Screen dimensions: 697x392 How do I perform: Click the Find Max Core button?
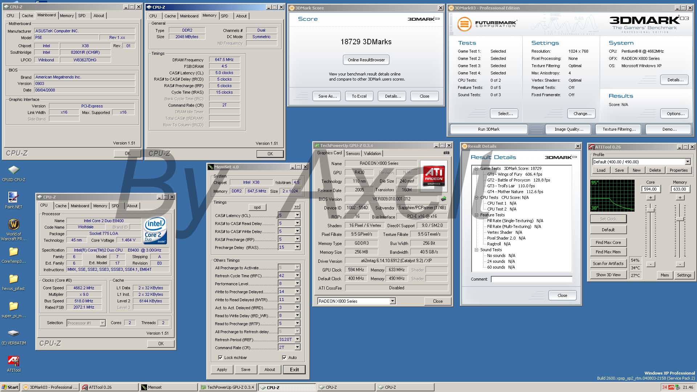click(x=608, y=242)
